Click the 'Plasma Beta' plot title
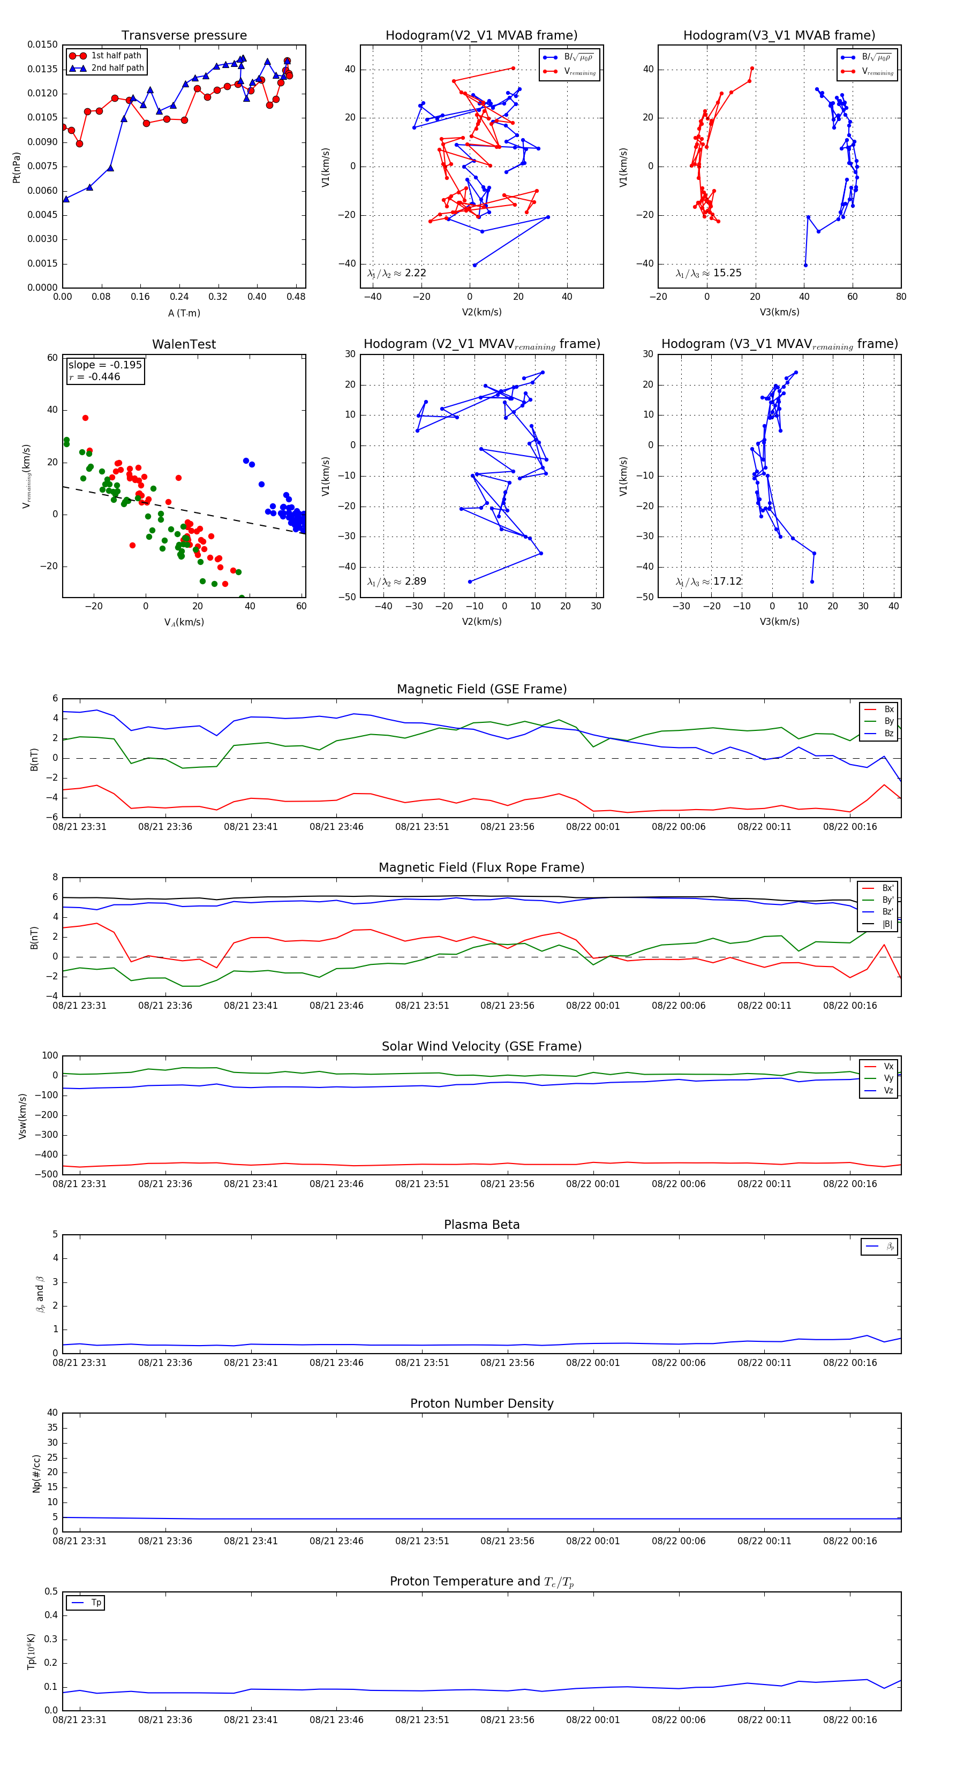 coord(481,1225)
